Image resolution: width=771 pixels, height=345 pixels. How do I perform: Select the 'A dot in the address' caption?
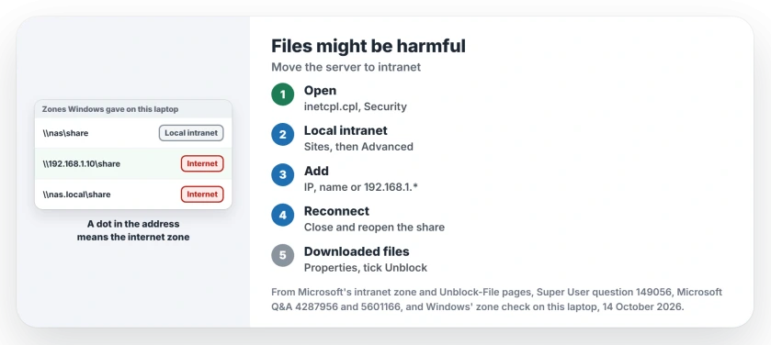[133, 224]
